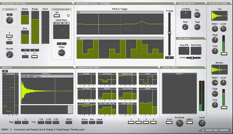The height and width of the screenshot is (134, 233).
Task: Click the Transp vertical slider handle
Action: tap(169, 33)
